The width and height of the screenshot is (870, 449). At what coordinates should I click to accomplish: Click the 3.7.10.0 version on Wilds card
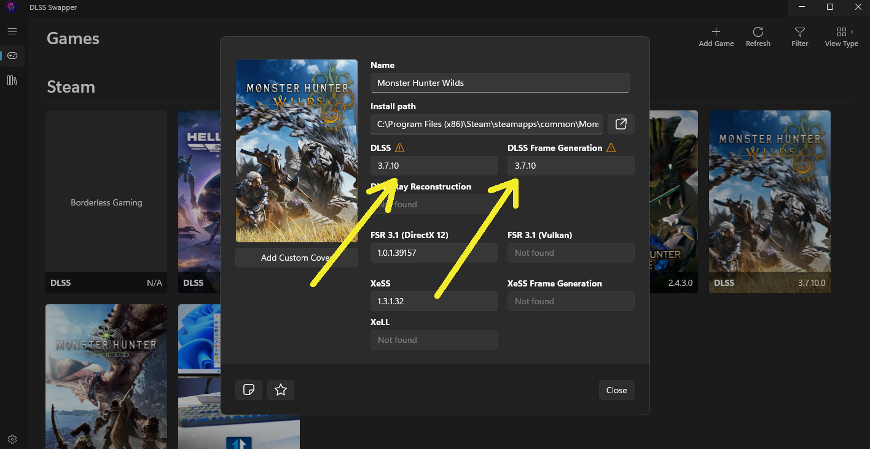812,283
